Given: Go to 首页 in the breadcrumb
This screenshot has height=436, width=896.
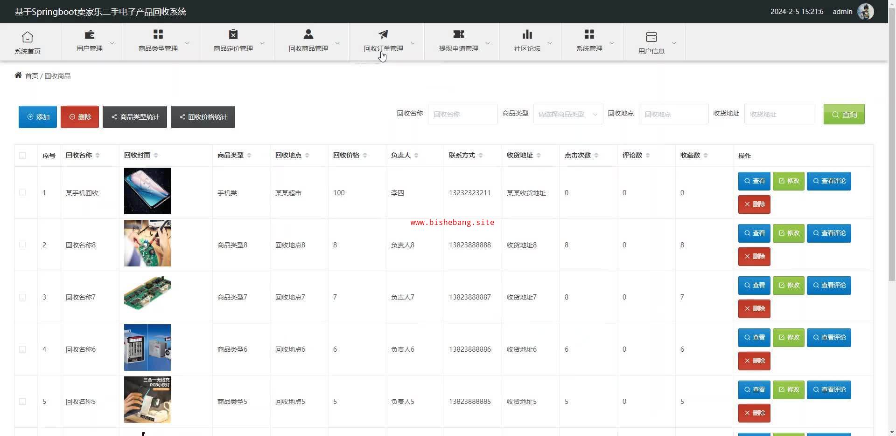Looking at the screenshot, I should [31, 76].
